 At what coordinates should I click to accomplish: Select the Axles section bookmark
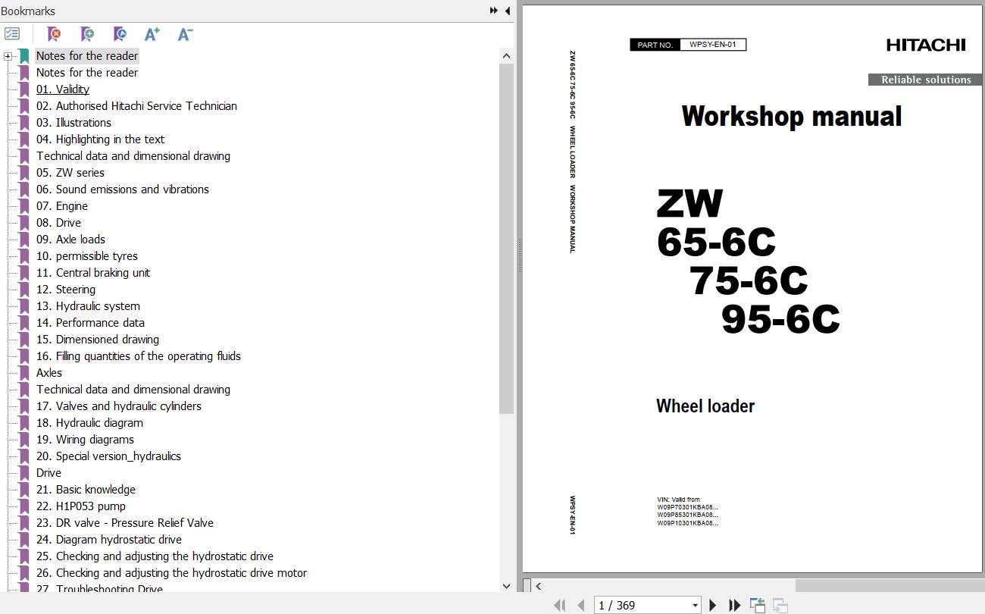point(49,373)
